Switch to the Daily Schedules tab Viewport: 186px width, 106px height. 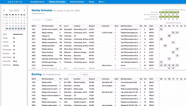pyautogui.click(x=77, y=2)
